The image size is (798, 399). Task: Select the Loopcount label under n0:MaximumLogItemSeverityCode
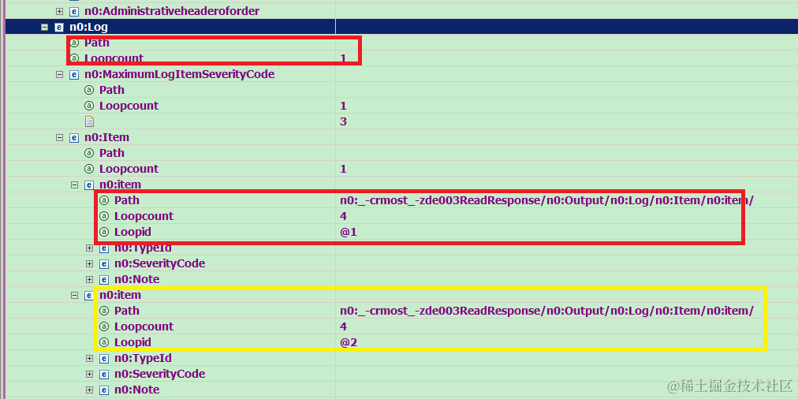[129, 106]
